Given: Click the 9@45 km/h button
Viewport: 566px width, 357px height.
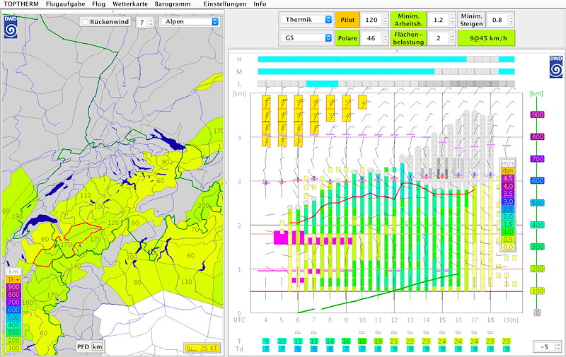Looking at the screenshot, I should (x=486, y=38).
